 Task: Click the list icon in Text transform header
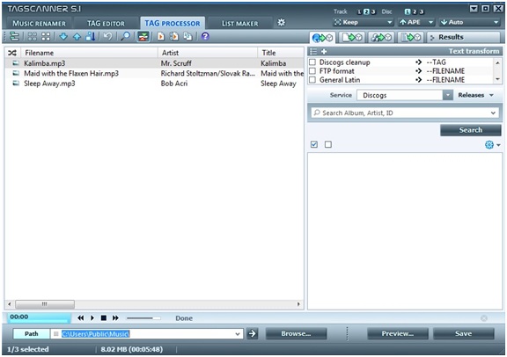313,51
